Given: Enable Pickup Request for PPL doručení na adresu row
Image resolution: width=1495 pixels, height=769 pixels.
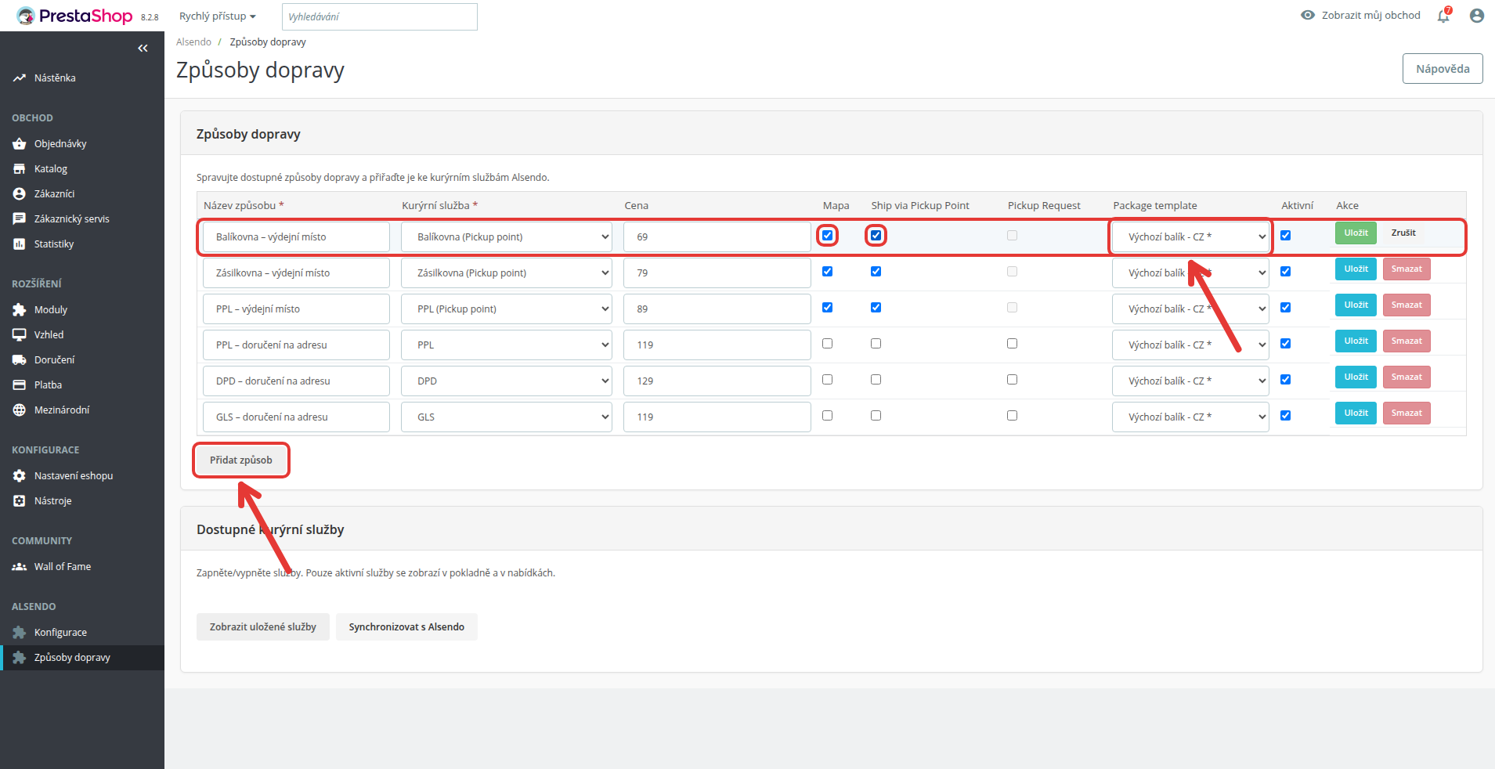Looking at the screenshot, I should (1012, 344).
